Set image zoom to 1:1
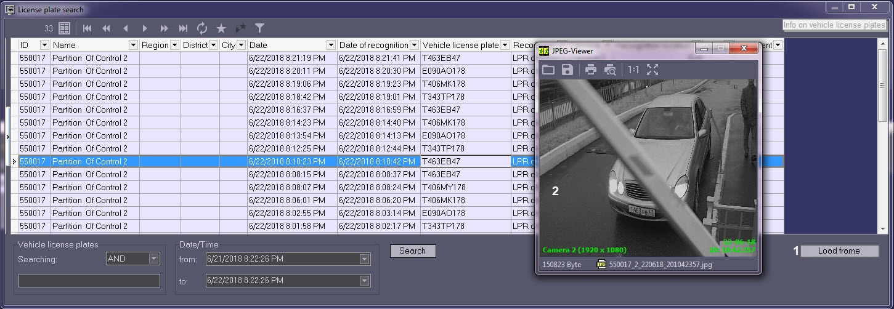 633,70
